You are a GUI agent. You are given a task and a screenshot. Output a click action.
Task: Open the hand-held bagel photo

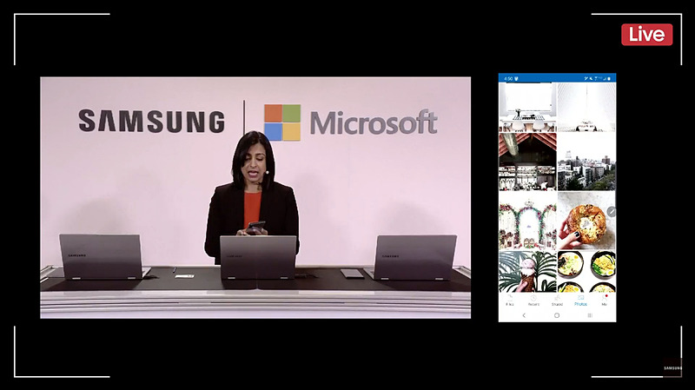coord(586,221)
